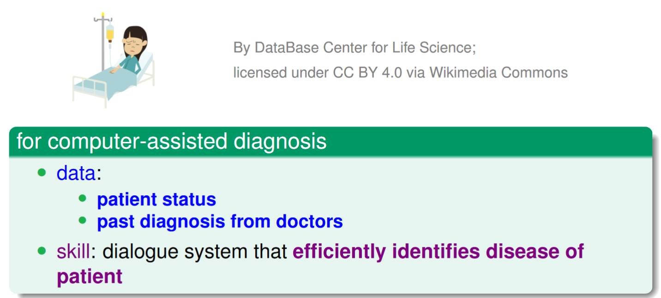The image size is (661, 298).
Task: Click the green bullet before 'data'
Action: click(42, 173)
